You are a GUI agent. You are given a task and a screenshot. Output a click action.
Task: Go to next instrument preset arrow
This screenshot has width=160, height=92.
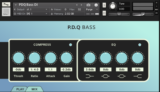coord(82,5)
